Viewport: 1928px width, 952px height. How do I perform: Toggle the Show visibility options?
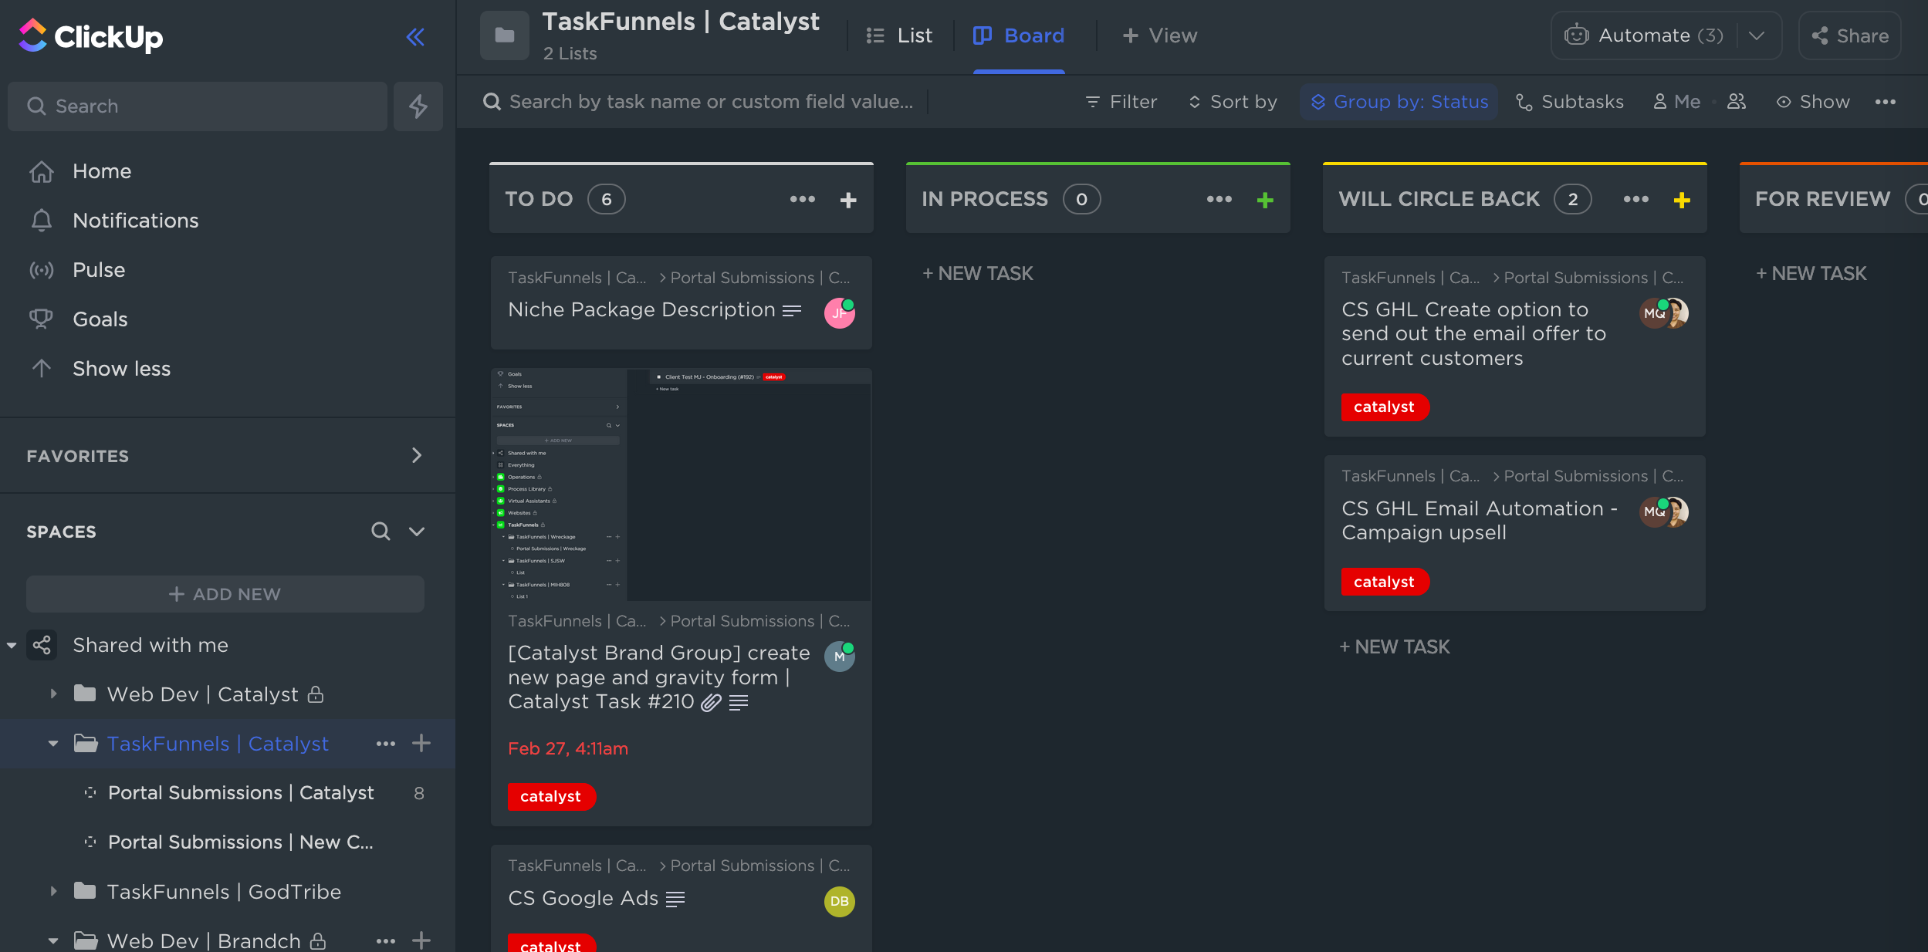(x=1813, y=101)
